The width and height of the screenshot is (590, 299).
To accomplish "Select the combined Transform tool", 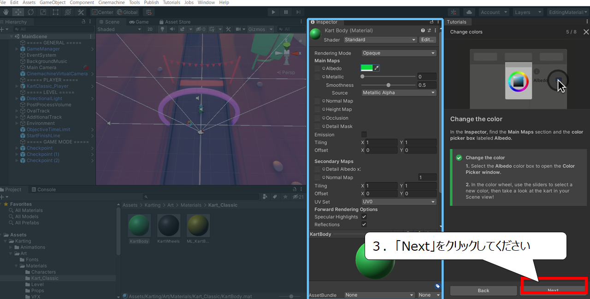I will point(68,12).
